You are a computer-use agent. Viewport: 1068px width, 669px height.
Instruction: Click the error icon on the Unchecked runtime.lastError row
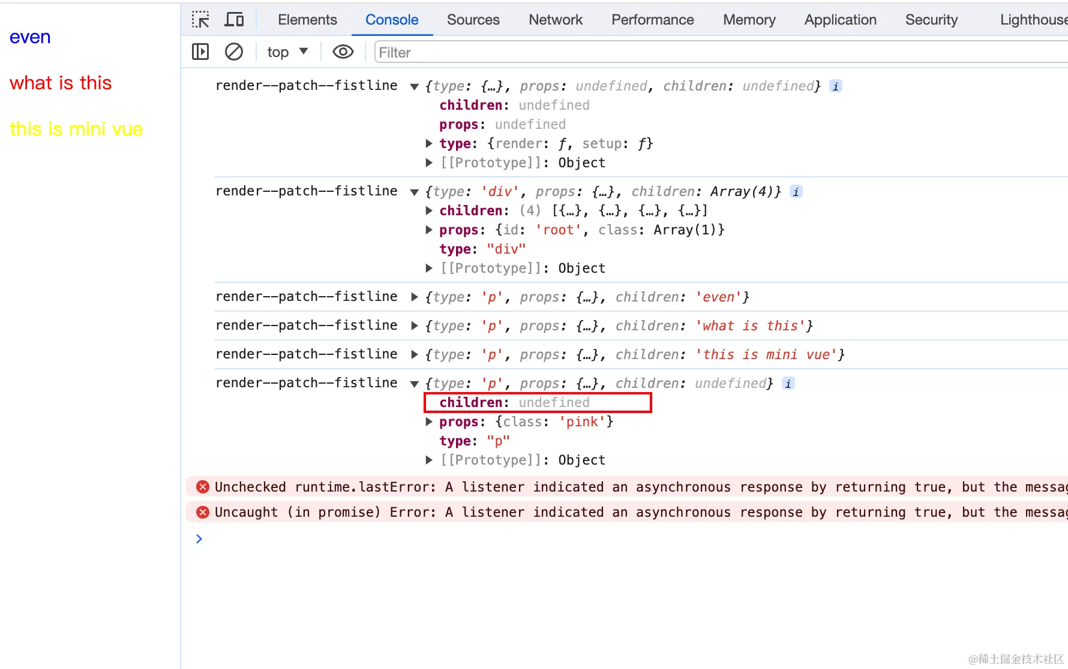[203, 487]
